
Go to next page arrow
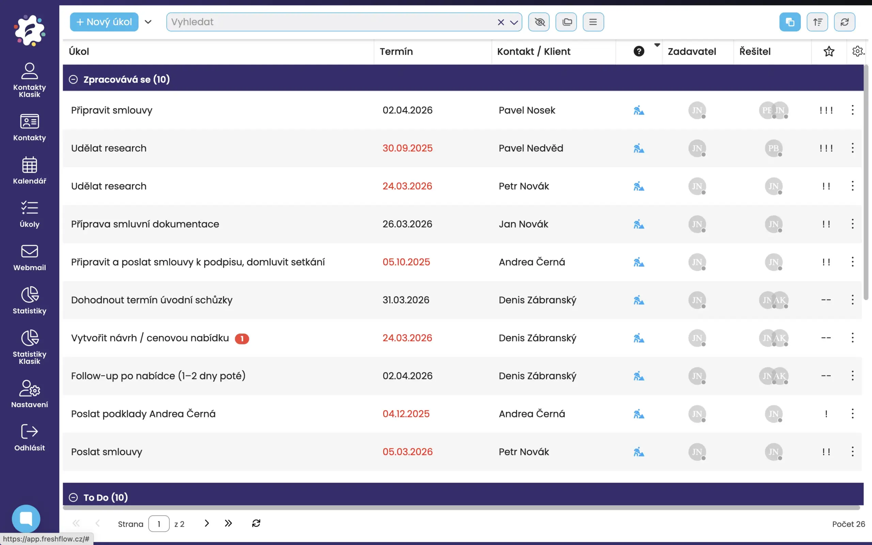[x=206, y=524]
